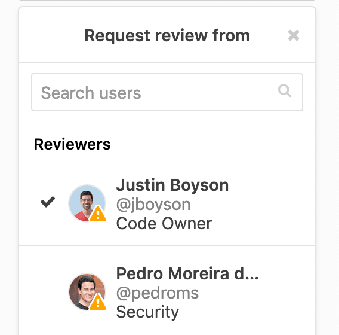Close the Request review from panel
Screen dimensions: 339x335
pyautogui.click(x=294, y=35)
